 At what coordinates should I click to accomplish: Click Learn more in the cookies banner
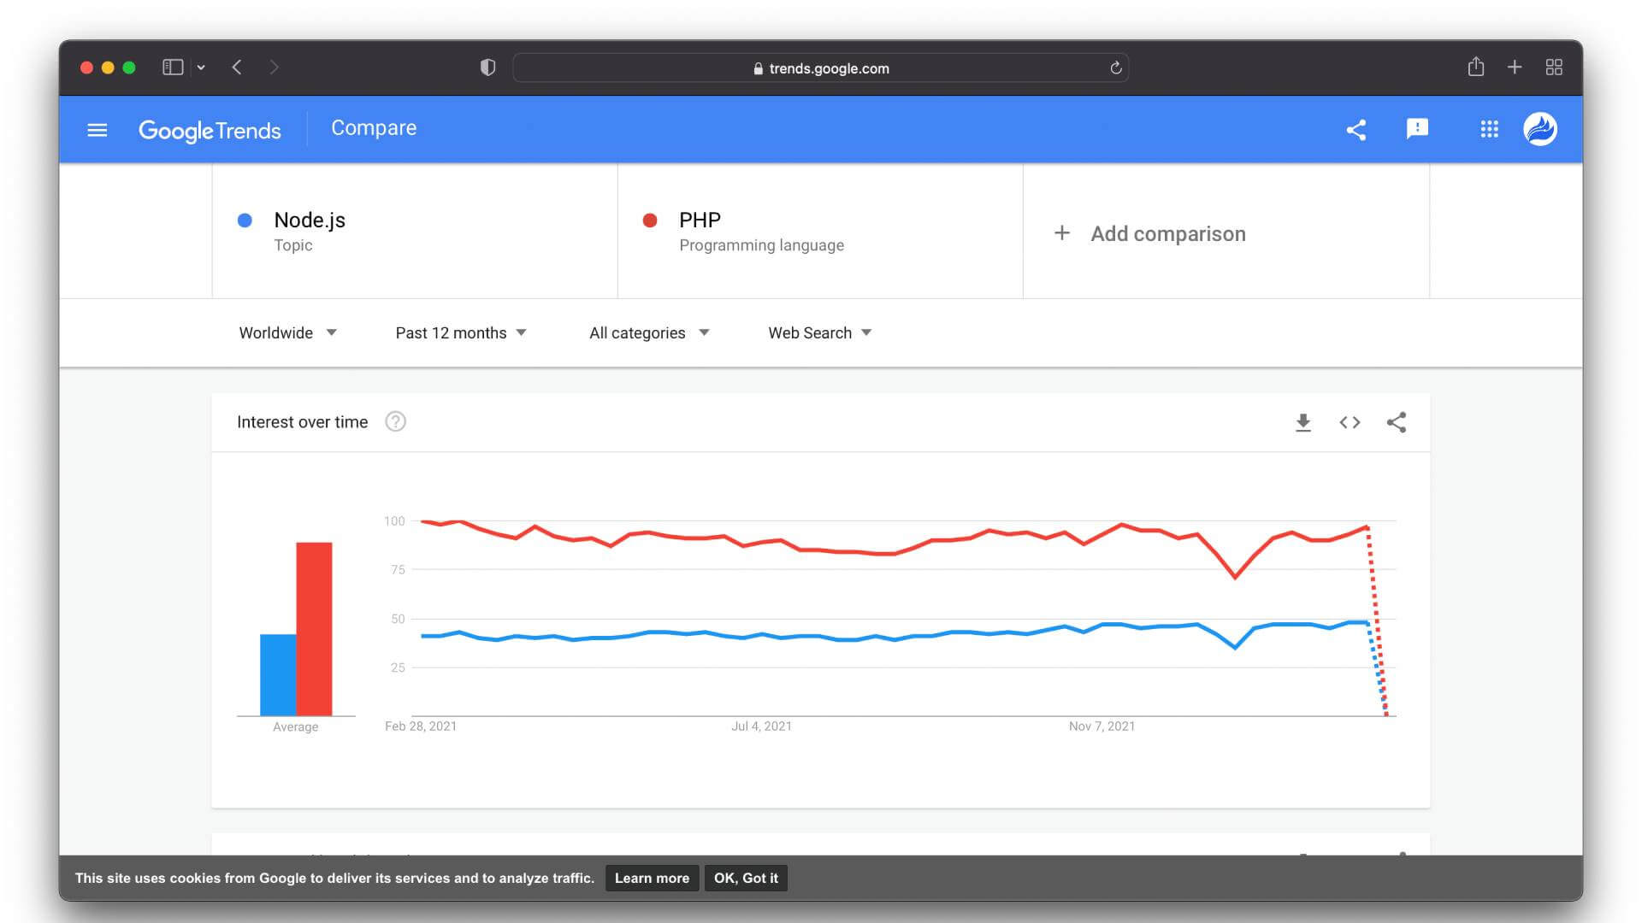point(652,878)
